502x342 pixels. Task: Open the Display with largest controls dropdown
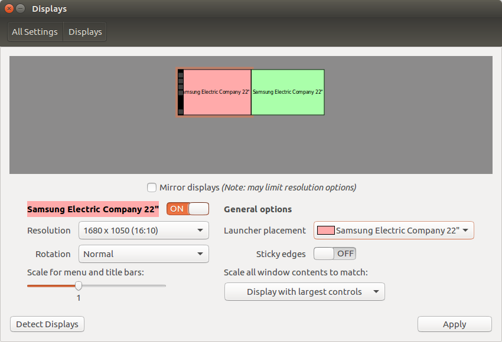(305, 291)
